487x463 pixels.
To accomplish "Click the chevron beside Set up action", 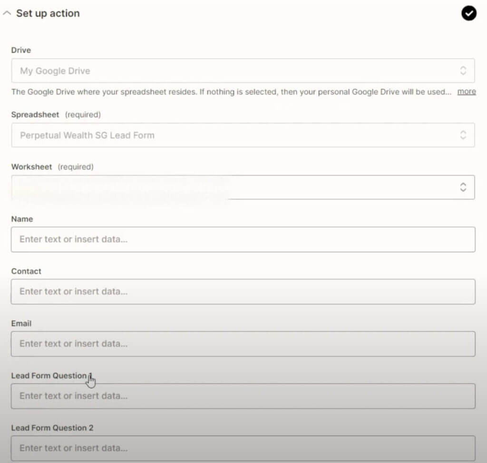I will pyautogui.click(x=7, y=13).
